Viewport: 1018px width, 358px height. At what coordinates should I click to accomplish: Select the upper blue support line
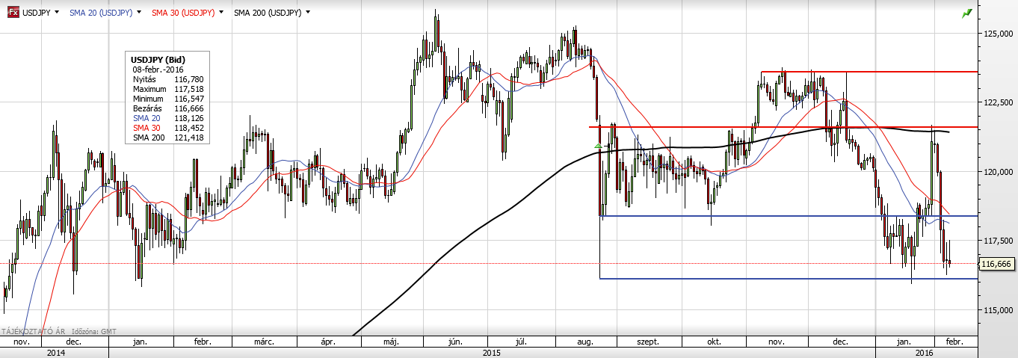coord(747,216)
